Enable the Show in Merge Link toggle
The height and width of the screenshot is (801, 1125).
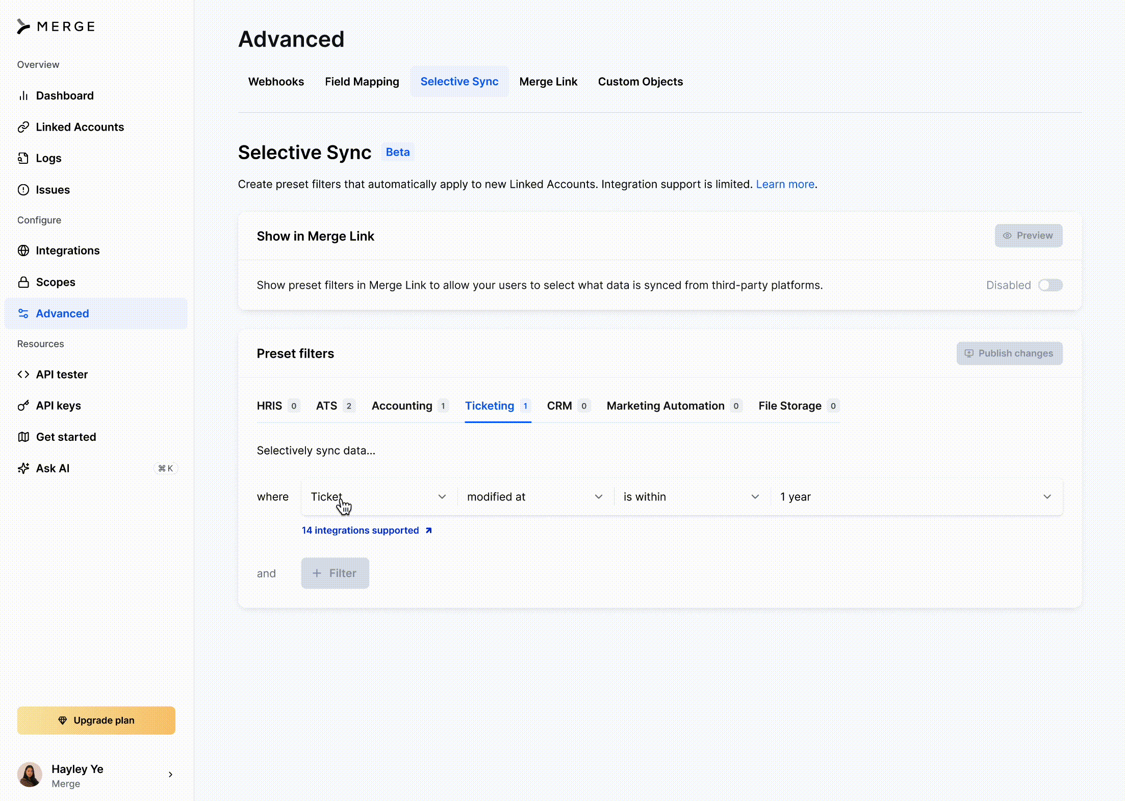pyautogui.click(x=1051, y=285)
